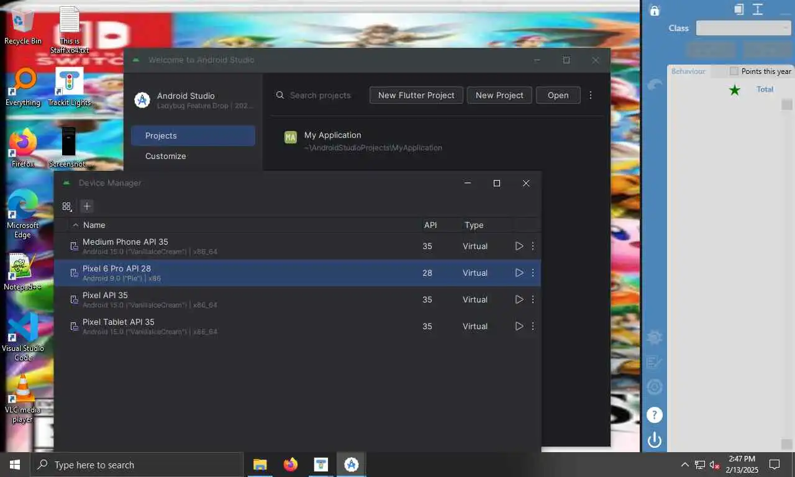Image resolution: width=795 pixels, height=477 pixels.
Task: Select the VLC media player desktop shortcut
Action: [23, 399]
